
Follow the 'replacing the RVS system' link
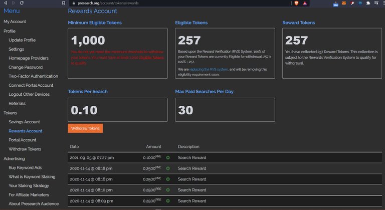[209, 70]
